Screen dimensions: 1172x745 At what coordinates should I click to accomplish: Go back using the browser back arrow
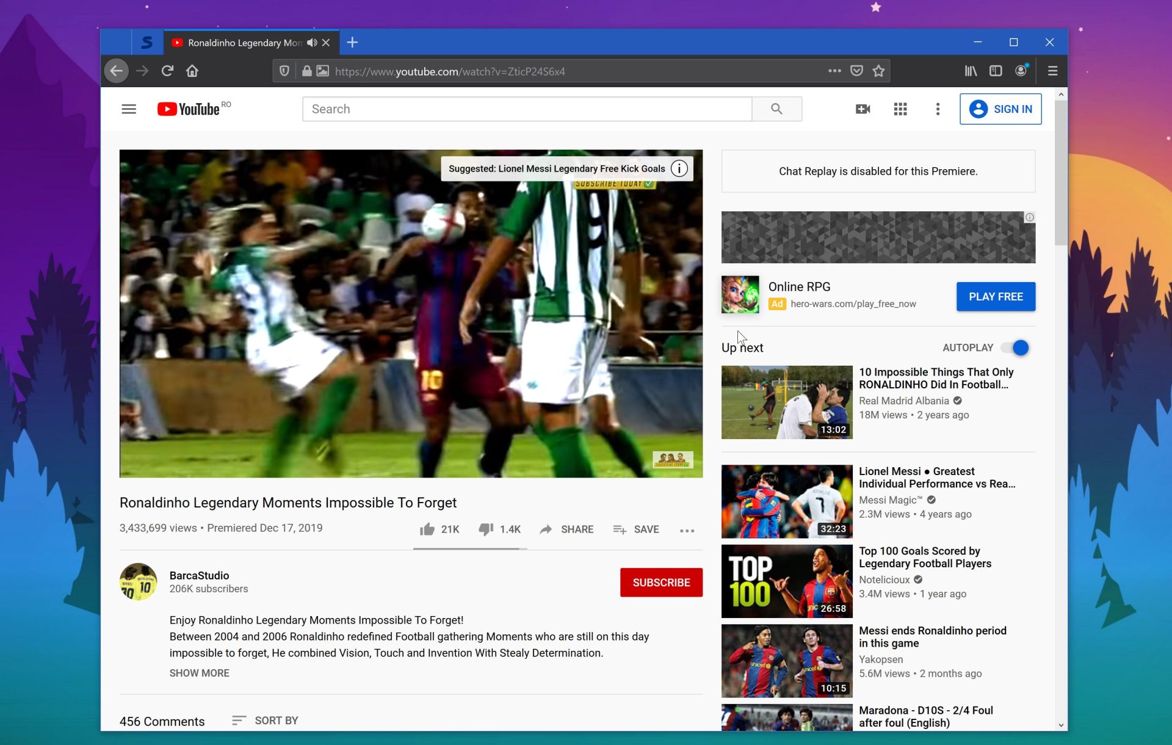point(116,71)
